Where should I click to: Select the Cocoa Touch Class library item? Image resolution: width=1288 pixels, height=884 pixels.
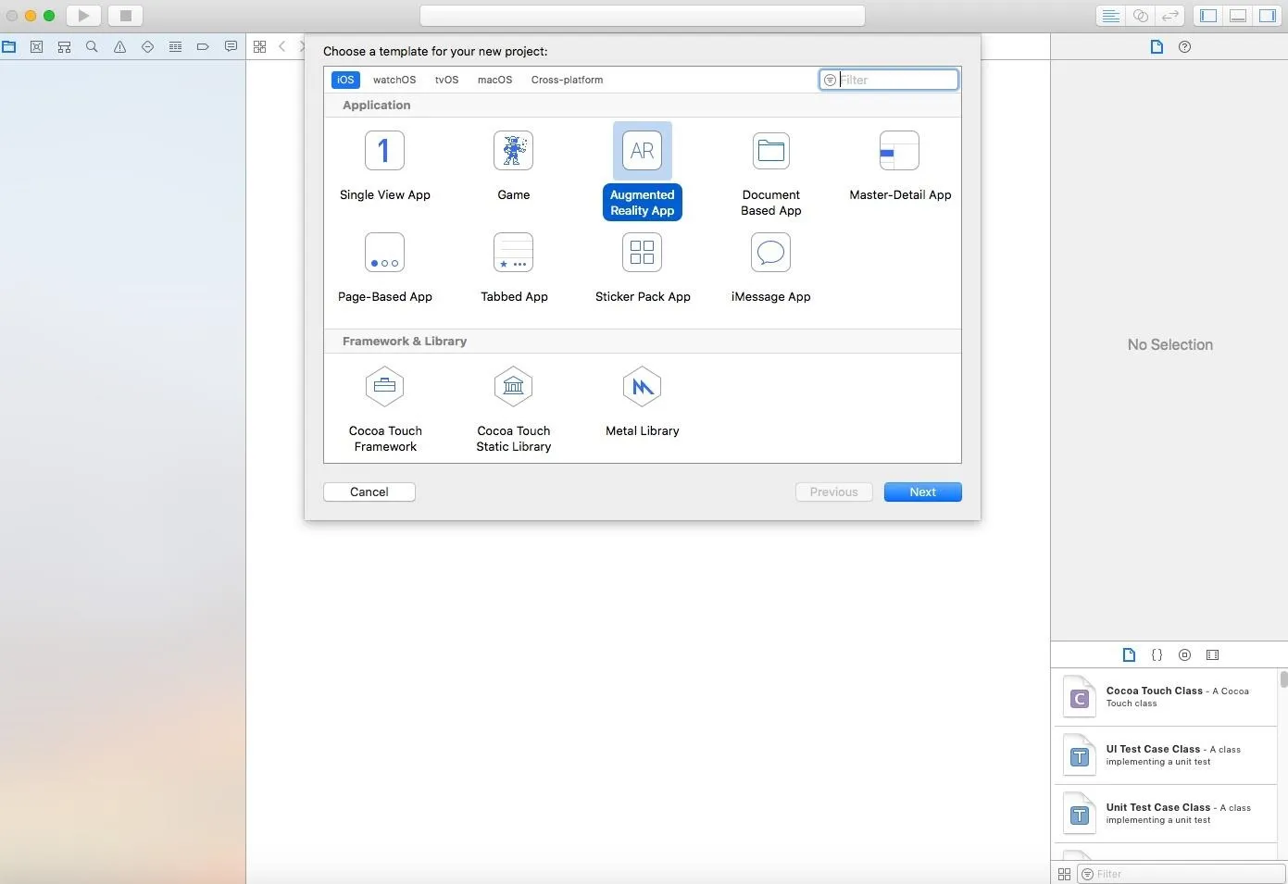tap(1166, 697)
